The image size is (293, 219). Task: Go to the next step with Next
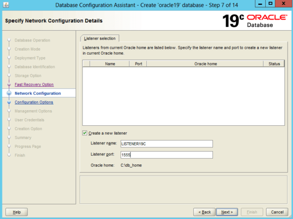[x=227, y=212]
